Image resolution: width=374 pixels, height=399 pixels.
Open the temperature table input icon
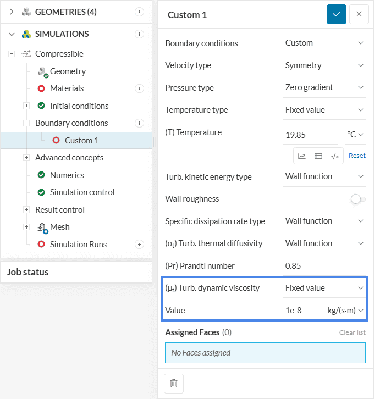click(x=318, y=156)
